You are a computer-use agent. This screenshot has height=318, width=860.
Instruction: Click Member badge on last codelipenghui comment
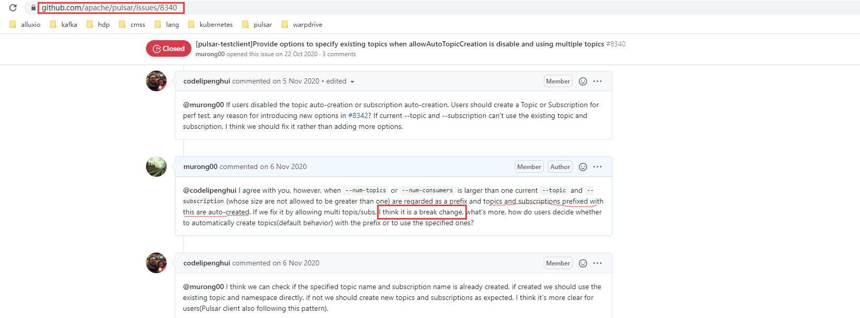558,263
